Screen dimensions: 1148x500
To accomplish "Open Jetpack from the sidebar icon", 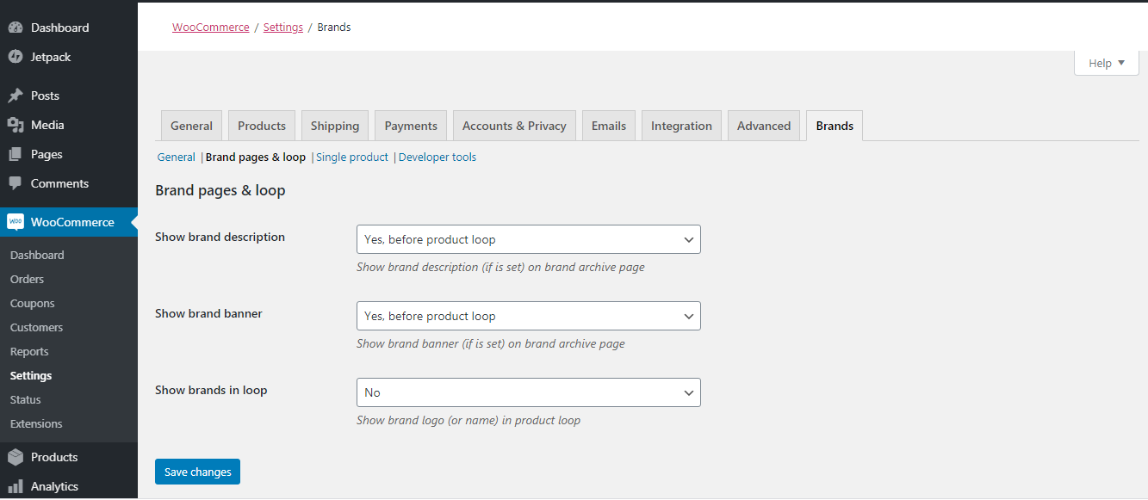I will tap(16, 56).
